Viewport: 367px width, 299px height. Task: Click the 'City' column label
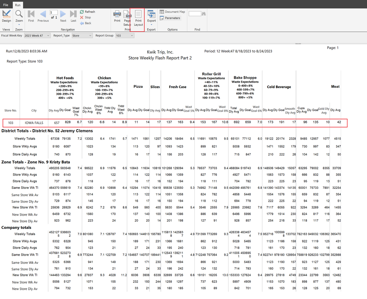pos(34,111)
